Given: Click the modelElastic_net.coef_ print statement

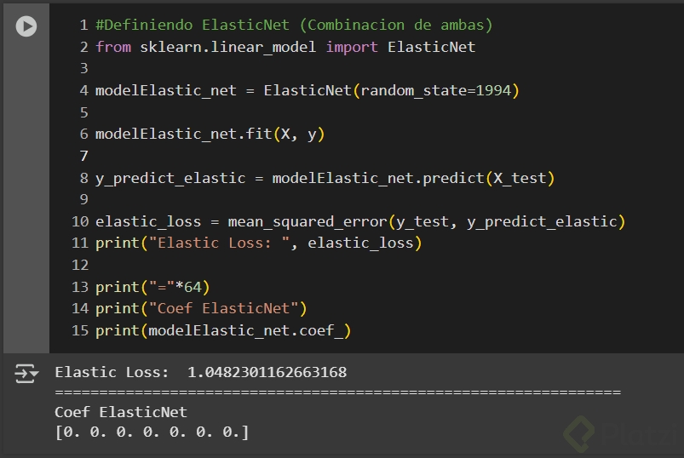Looking at the screenshot, I should click(x=223, y=330).
